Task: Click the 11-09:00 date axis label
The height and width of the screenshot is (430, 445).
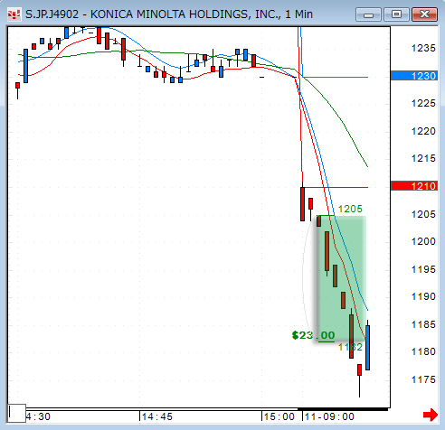Action: (329, 416)
